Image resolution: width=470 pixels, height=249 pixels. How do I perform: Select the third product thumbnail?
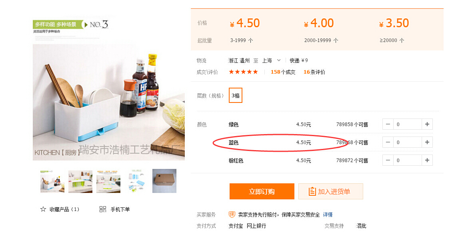108,181
